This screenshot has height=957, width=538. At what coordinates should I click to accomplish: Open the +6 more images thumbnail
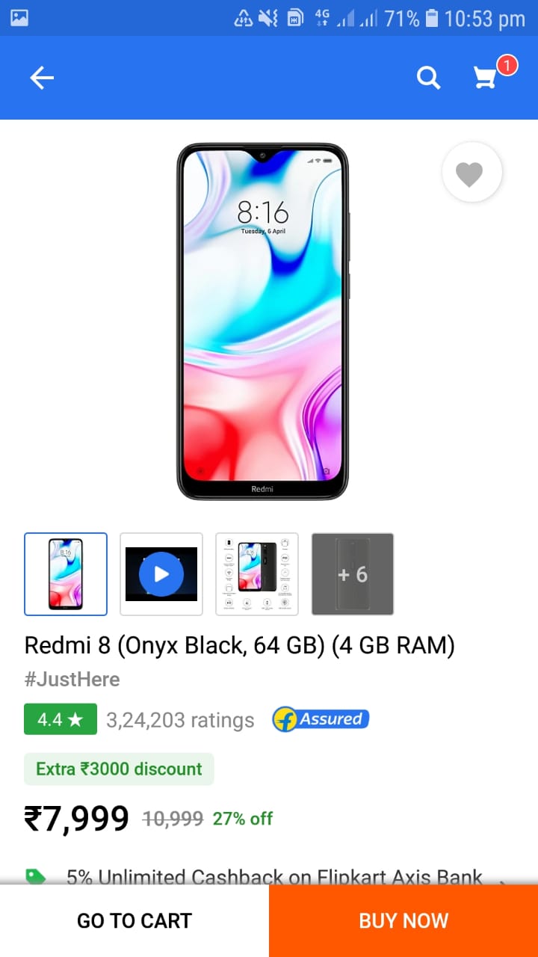tap(353, 574)
